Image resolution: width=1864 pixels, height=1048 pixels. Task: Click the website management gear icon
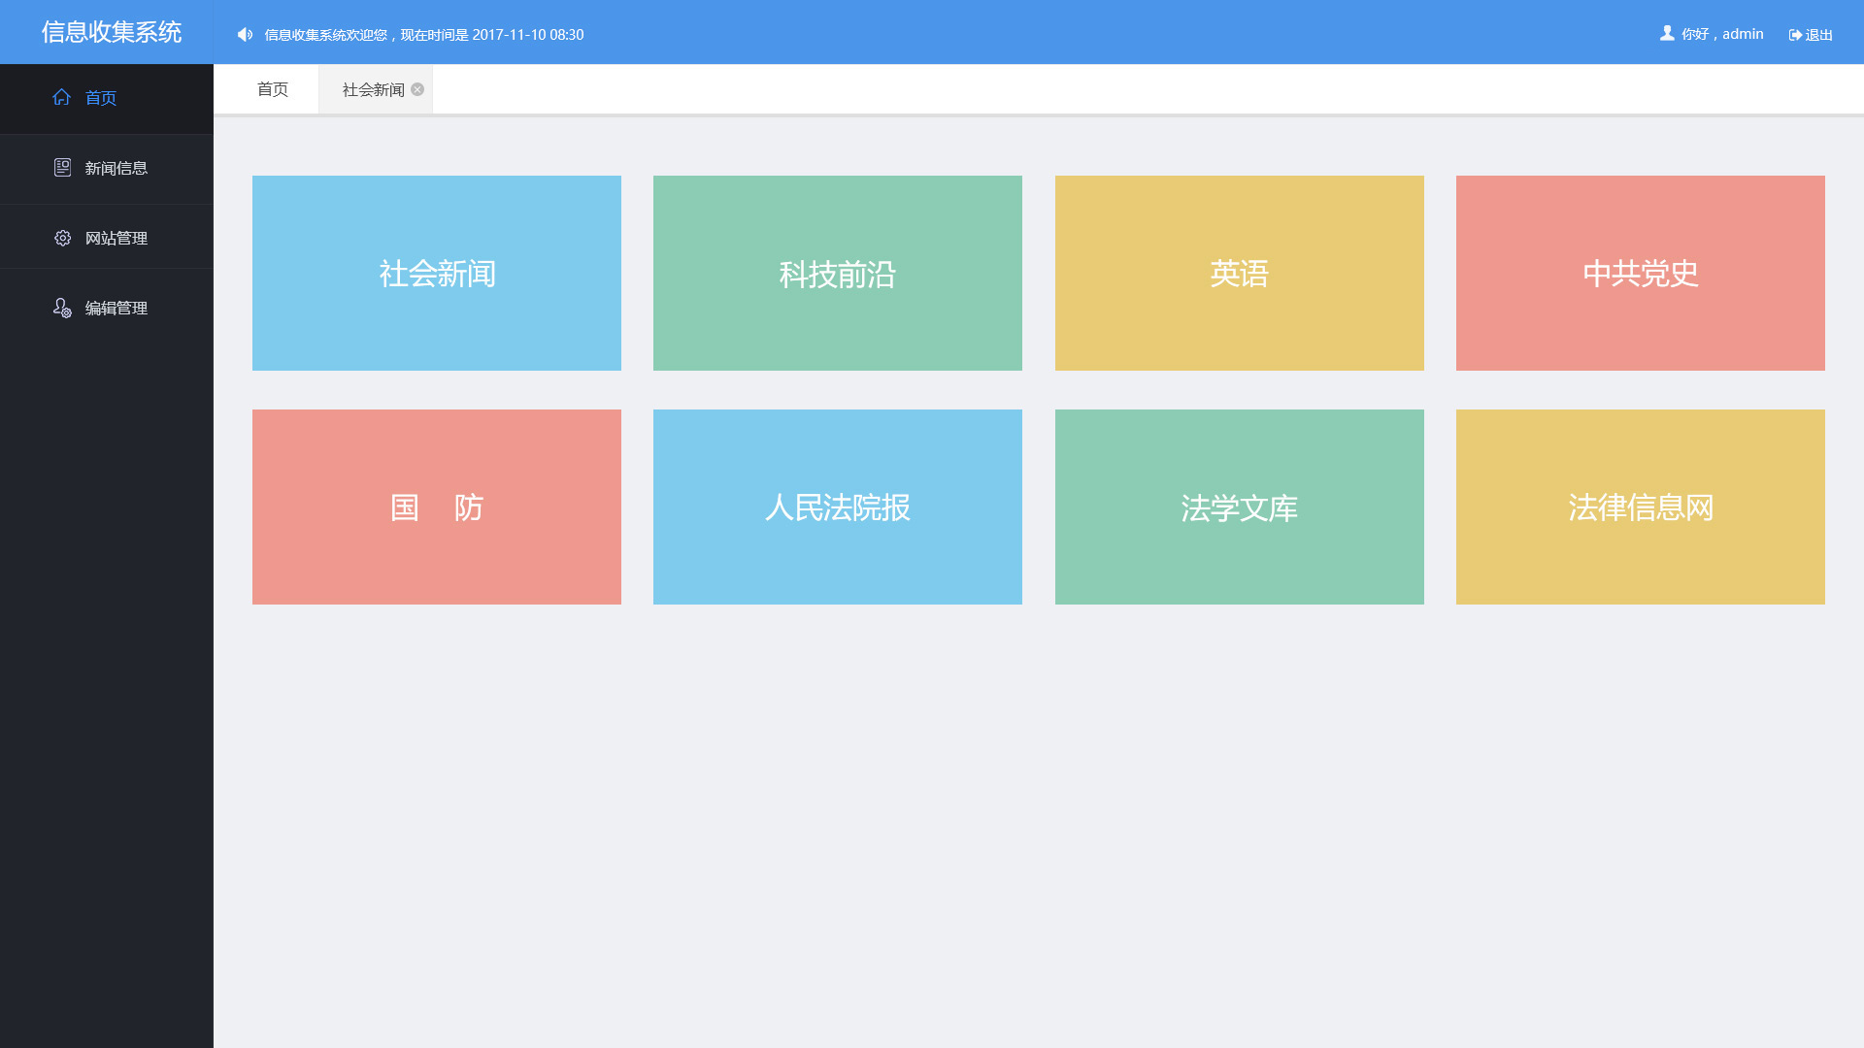(x=62, y=238)
